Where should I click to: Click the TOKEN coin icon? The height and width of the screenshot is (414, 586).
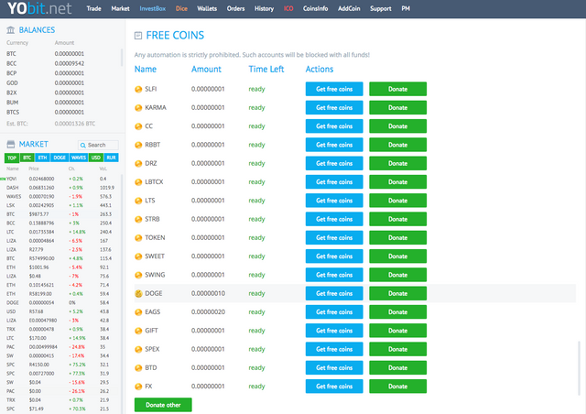point(138,238)
